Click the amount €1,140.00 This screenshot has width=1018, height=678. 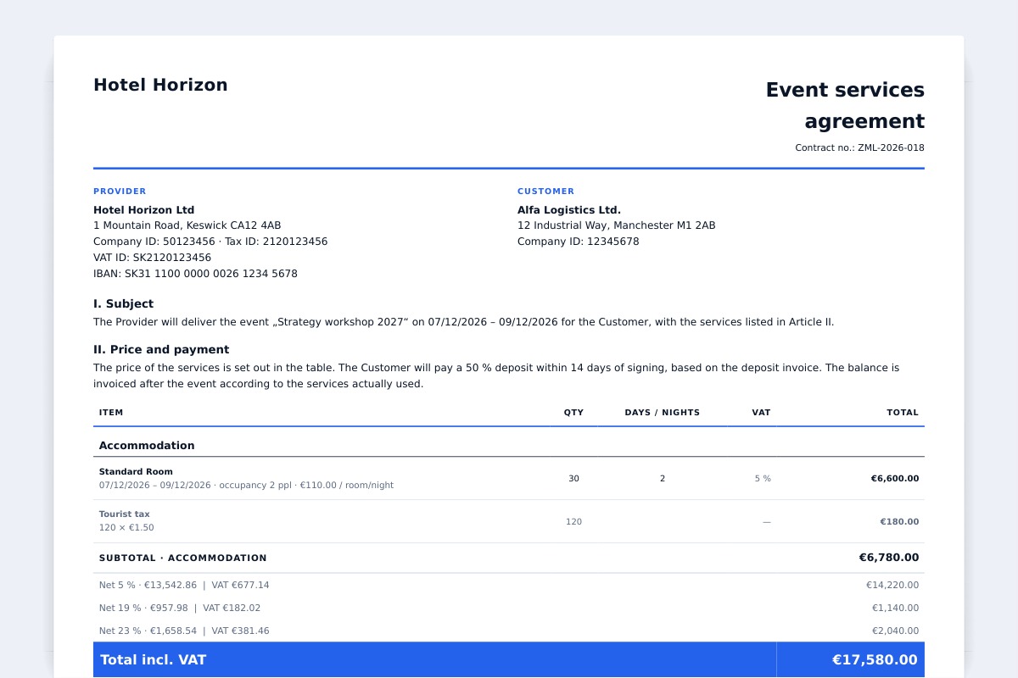(x=895, y=609)
